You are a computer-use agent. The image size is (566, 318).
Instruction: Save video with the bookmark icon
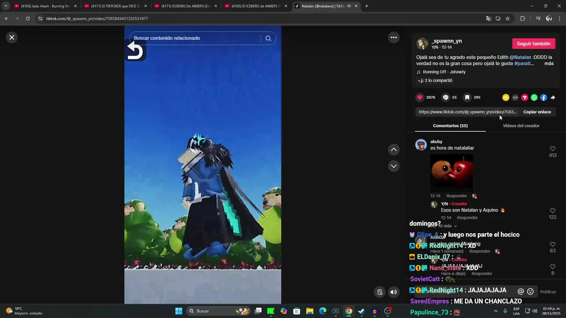(467, 97)
